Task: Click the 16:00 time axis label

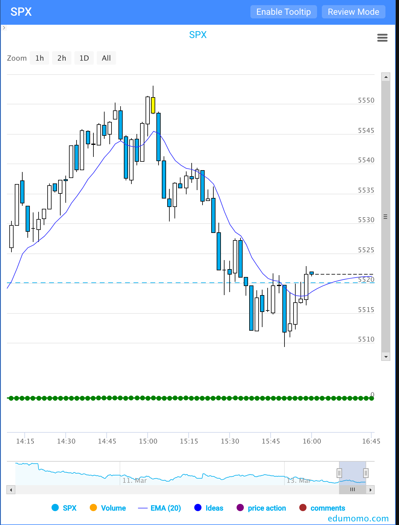Action: coord(312,441)
